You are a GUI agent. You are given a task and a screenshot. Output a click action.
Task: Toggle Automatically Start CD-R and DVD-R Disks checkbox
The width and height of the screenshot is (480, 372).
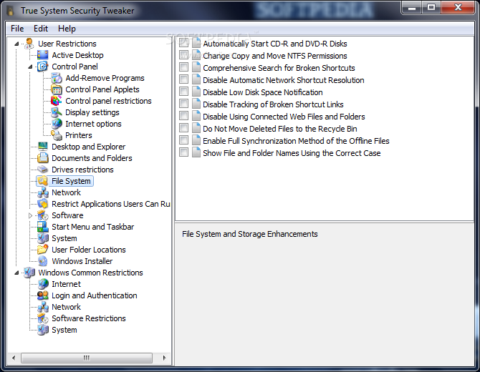pyautogui.click(x=183, y=43)
